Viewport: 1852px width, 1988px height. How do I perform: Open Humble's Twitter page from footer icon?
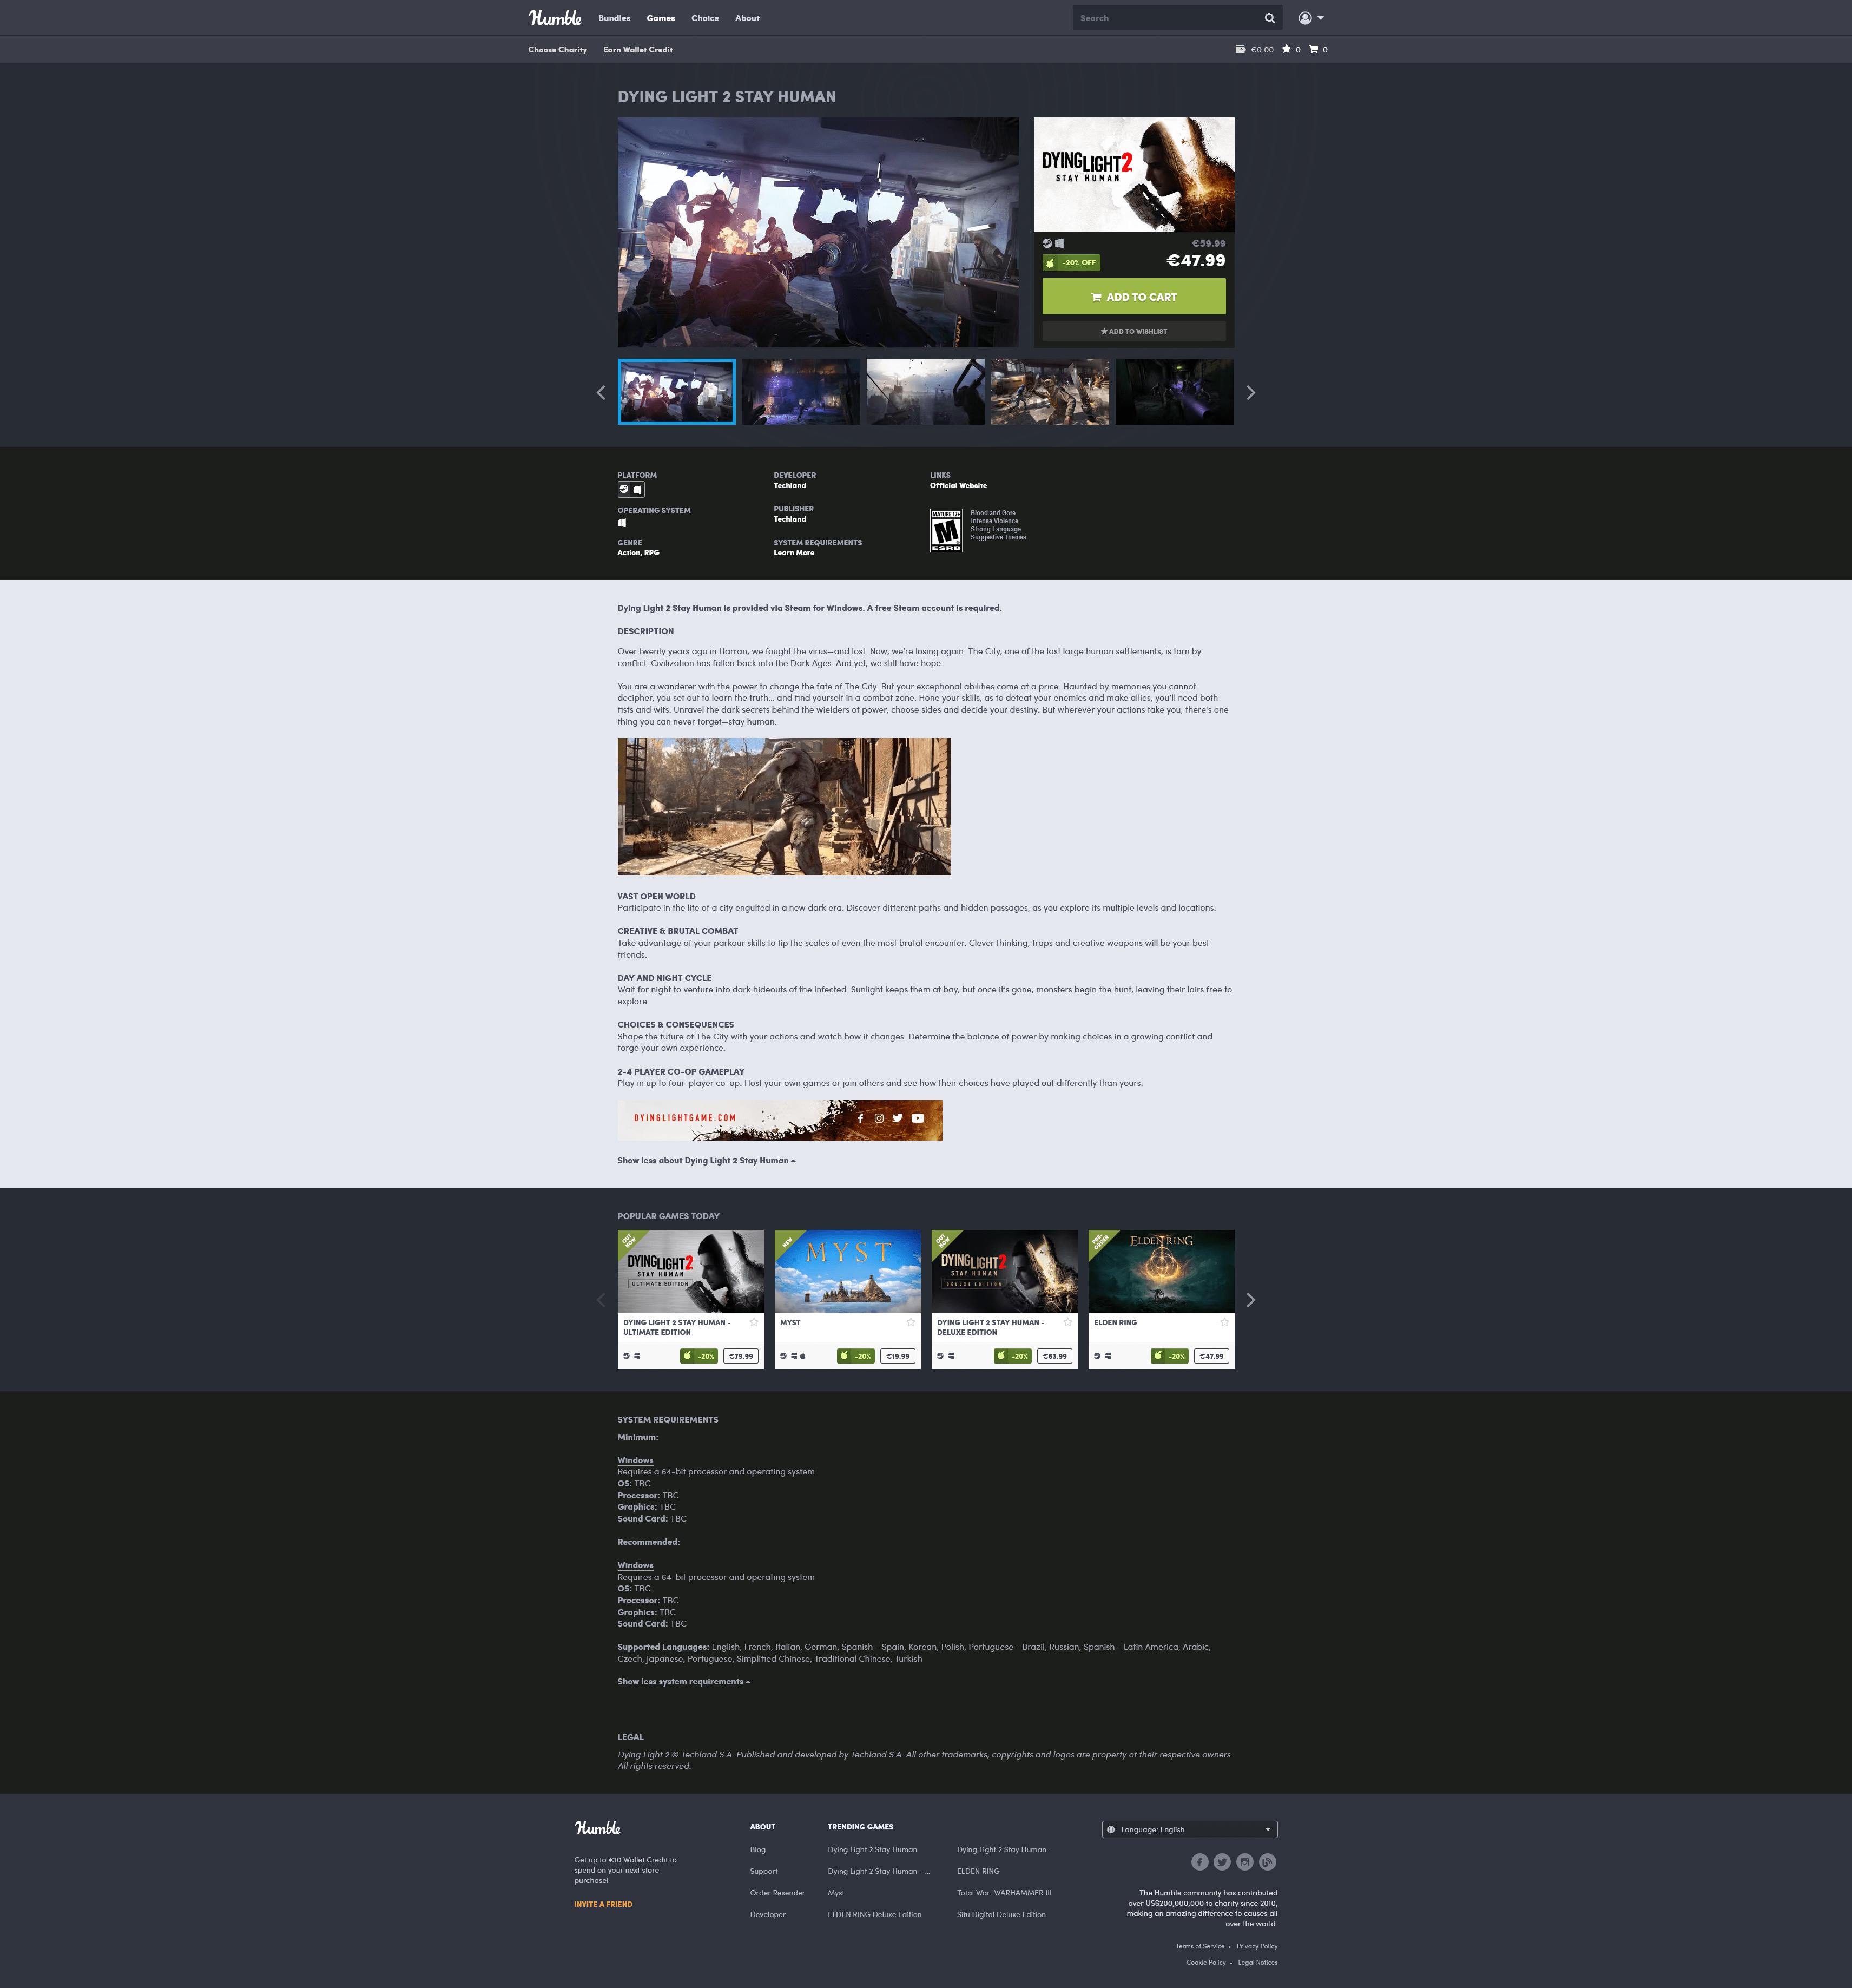1222,1862
